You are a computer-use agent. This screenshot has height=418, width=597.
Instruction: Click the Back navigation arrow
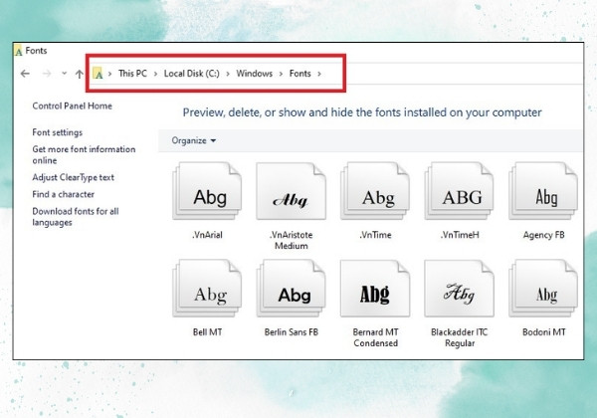pyautogui.click(x=25, y=74)
